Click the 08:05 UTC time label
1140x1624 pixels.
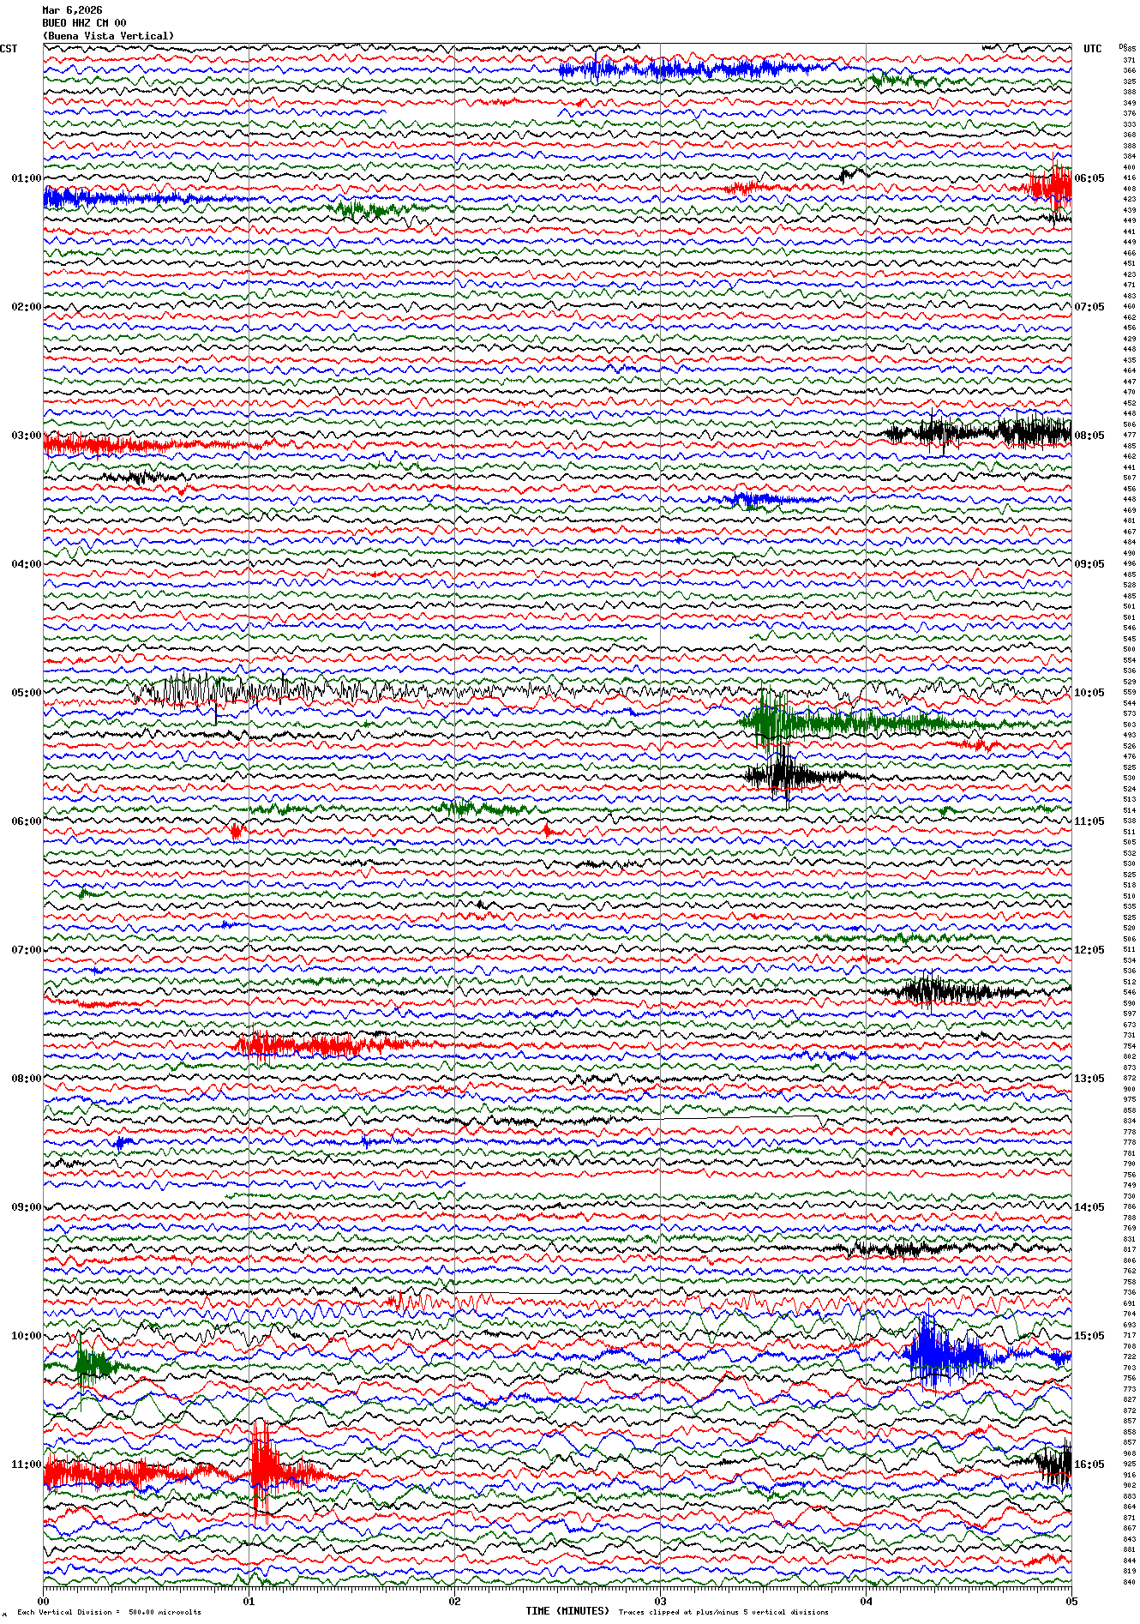pyautogui.click(x=1089, y=436)
